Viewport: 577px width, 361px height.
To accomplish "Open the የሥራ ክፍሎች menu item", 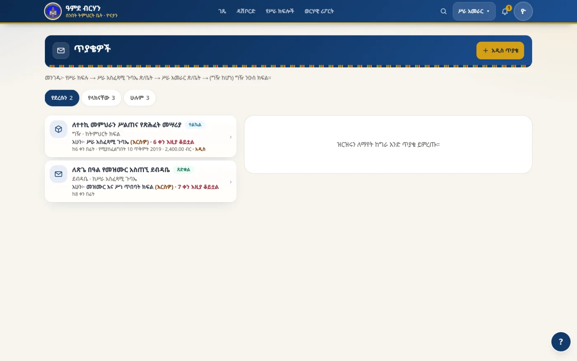I will click(280, 11).
